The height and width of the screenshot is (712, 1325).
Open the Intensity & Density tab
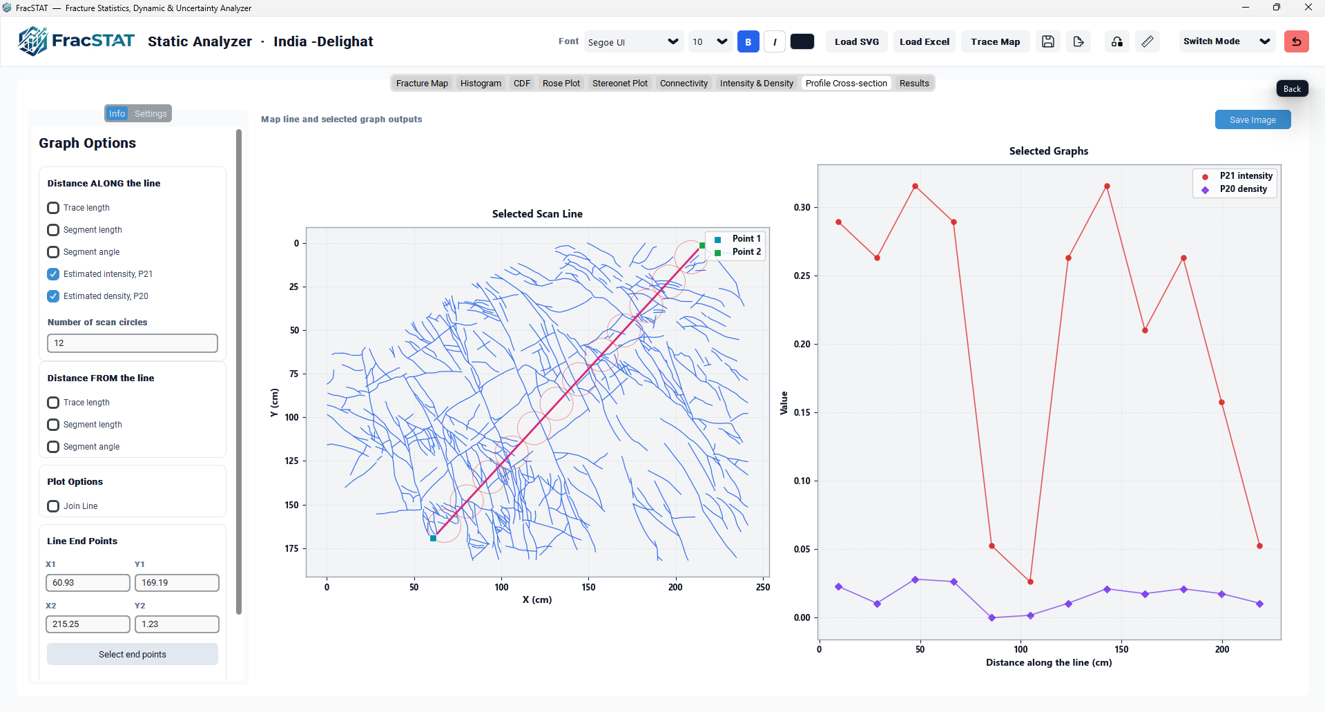click(x=757, y=83)
